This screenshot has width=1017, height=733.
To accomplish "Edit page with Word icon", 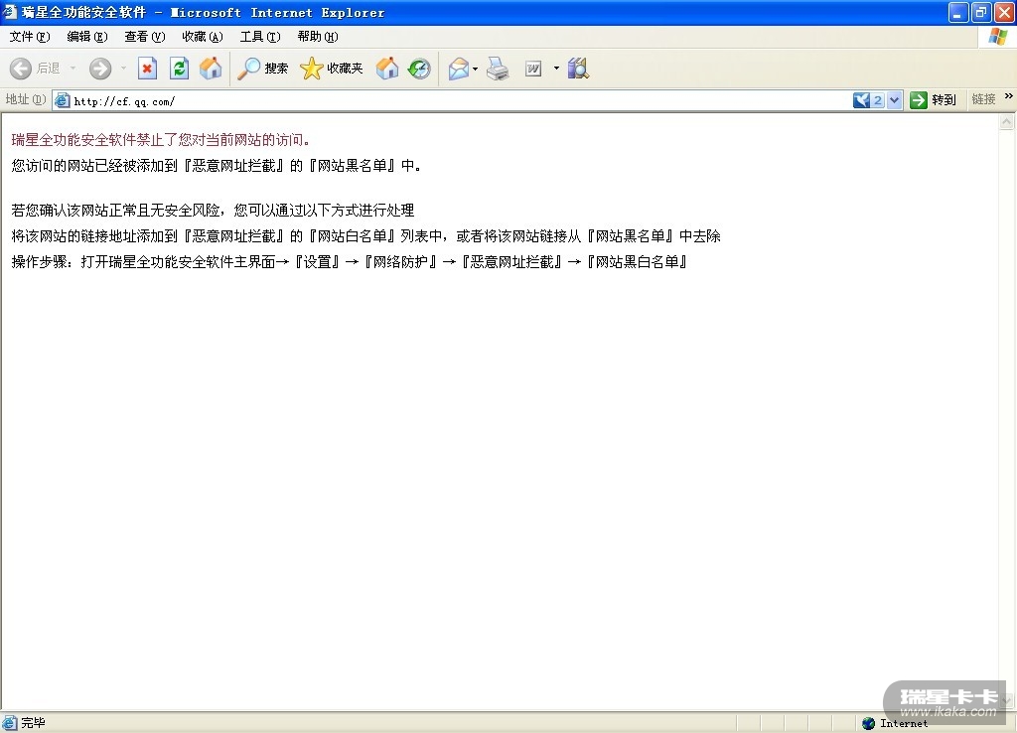I will pyautogui.click(x=533, y=69).
